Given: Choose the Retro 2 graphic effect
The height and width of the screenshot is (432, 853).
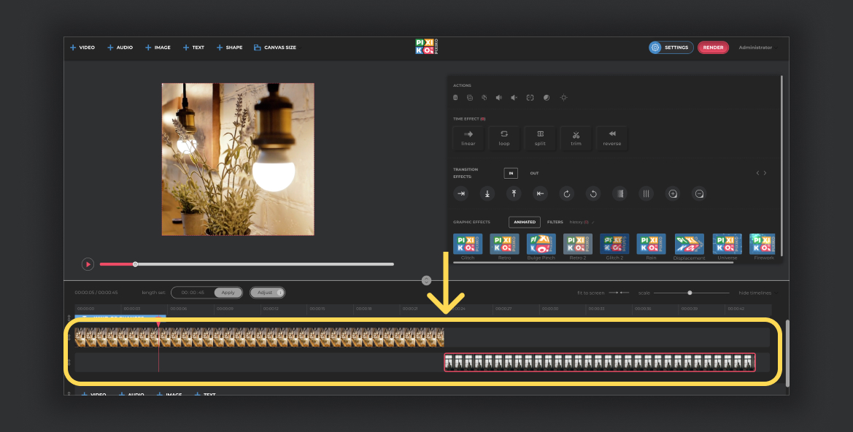Looking at the screenshot, I should (578, 247).
